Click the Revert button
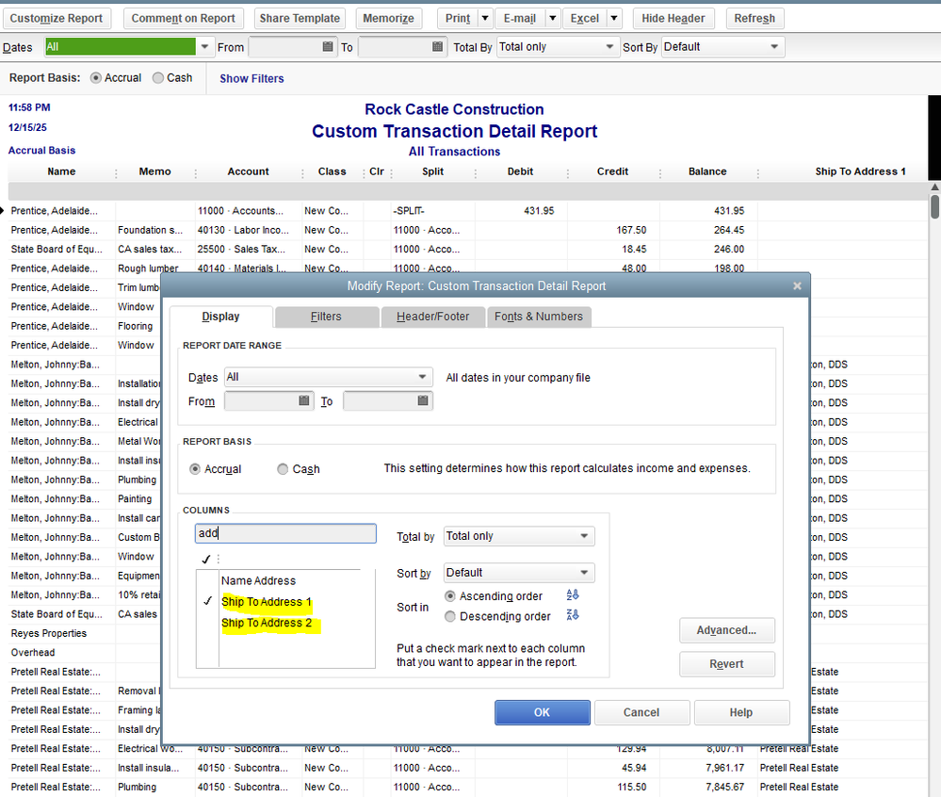 [x=727, y=664]
